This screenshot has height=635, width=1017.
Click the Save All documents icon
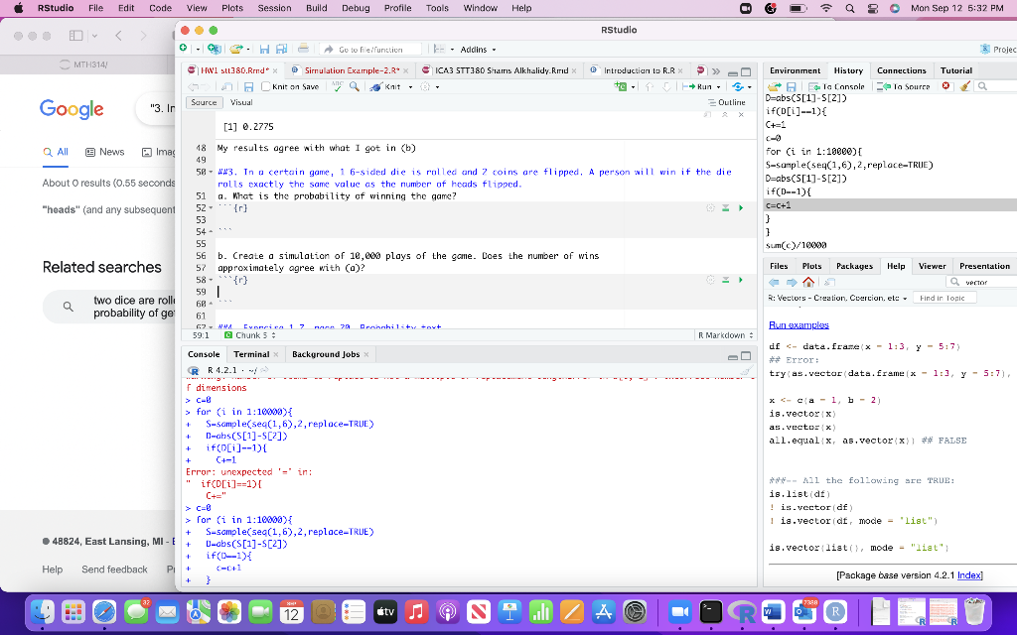pyautogui.click(x=281, y=49)
